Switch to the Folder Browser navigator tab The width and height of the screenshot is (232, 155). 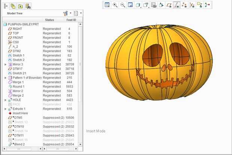tap(13, 6)
